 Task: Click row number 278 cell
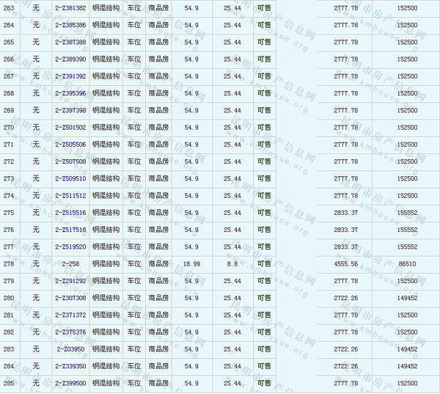tap(9, 263)
